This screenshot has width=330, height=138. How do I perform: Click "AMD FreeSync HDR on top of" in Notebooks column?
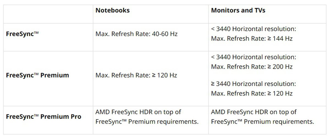138,112
